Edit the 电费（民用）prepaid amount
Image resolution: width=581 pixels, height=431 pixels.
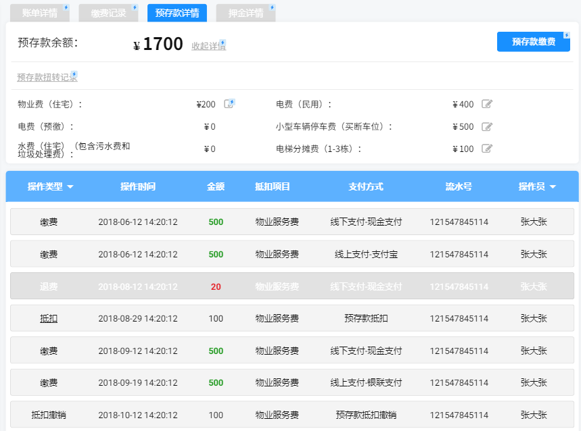(487, 104)
